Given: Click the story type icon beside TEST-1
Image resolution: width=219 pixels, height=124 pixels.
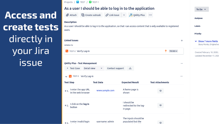Looking at the screenshot, I should coord(90,2).
